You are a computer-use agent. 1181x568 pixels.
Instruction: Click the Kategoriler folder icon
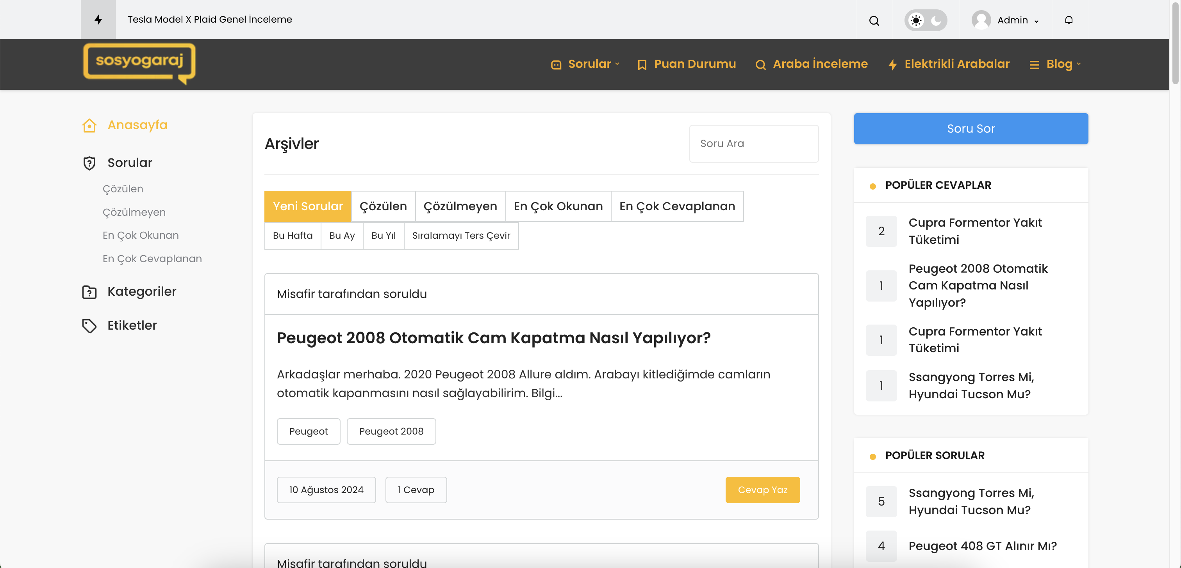[x=89, y=292]
